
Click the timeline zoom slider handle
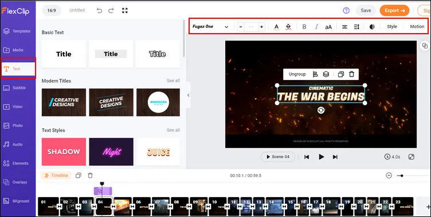click(x=402, y=176)
